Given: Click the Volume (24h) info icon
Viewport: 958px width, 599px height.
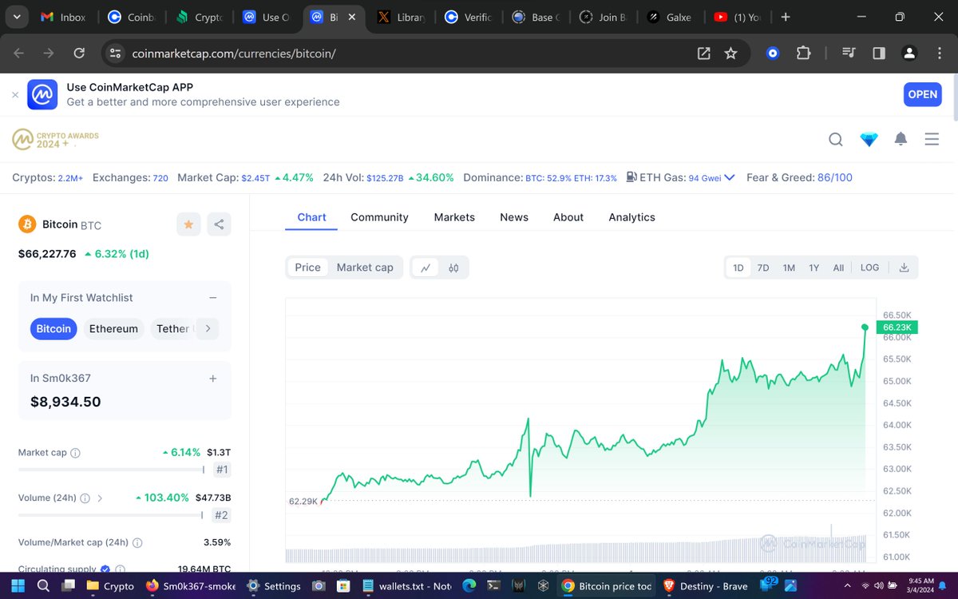Looking at the screenshot, I should tap(85, 498).
